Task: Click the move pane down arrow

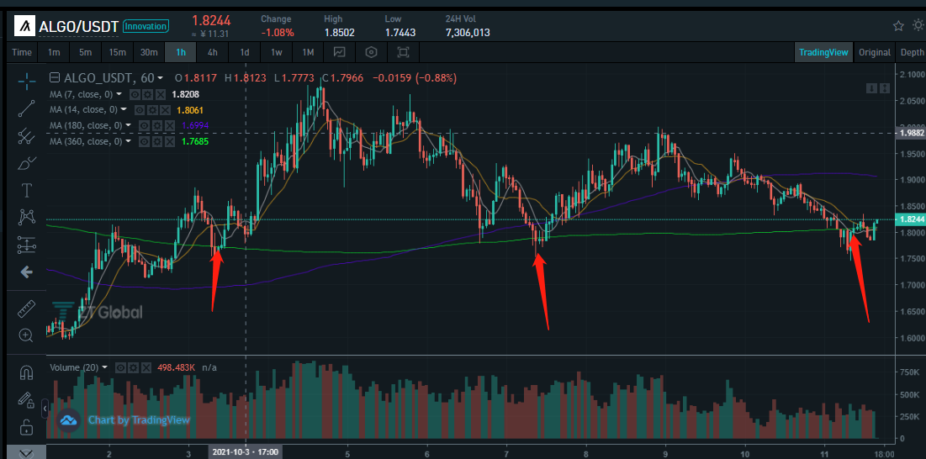Action: [x=871, y=88]
